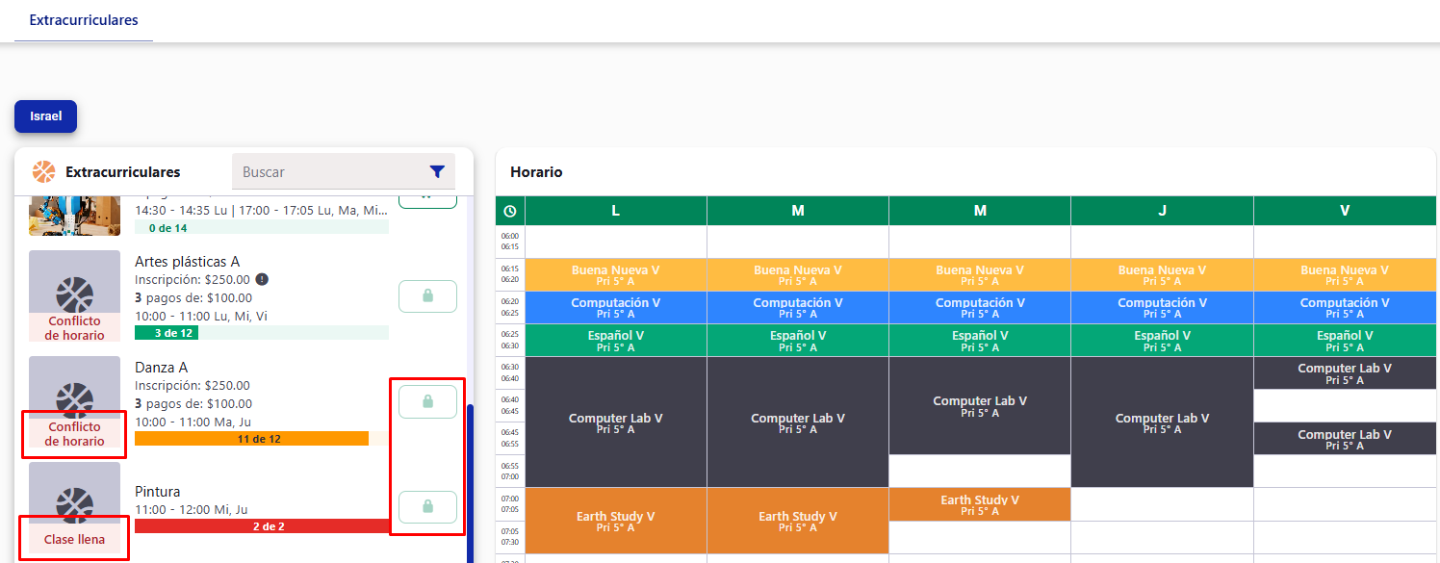Click the basketball icon beside the Extracurriculares heading
Viewport: 1440px width, 563px height.
(x=43, y=172)
